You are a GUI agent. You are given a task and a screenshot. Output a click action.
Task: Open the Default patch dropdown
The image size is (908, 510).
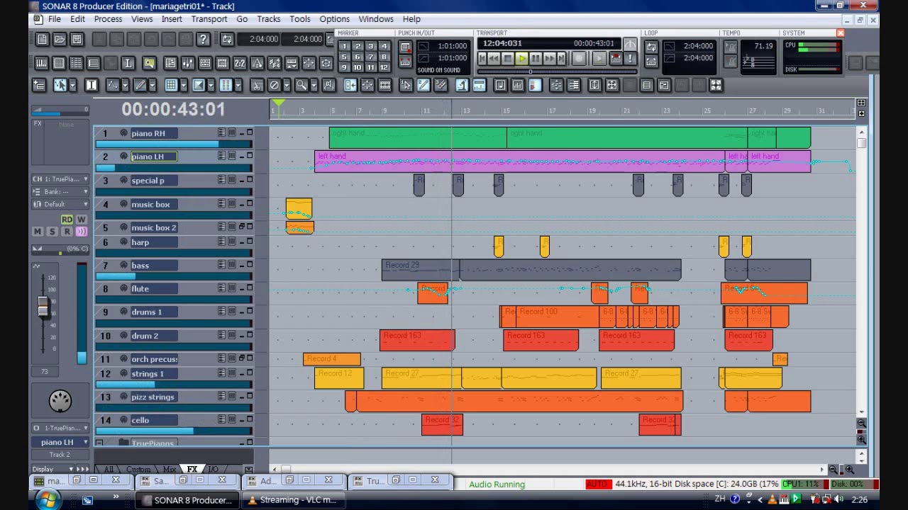tap(60, 204)
